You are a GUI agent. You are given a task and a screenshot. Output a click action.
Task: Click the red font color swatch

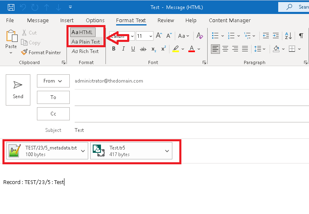192,49
